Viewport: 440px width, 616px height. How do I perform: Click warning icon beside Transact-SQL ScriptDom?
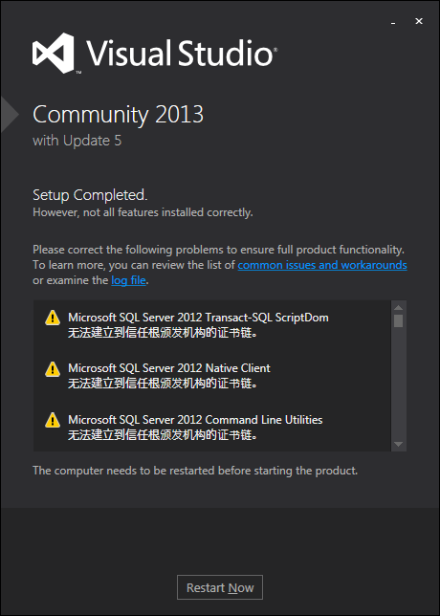click(53, 318)
